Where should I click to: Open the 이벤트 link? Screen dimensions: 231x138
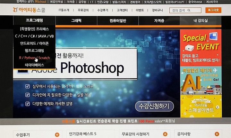tap(140, 10)
